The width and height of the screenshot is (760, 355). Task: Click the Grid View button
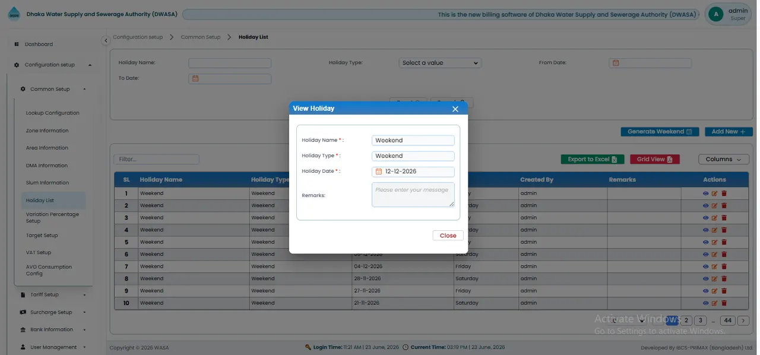pos(654,159)
